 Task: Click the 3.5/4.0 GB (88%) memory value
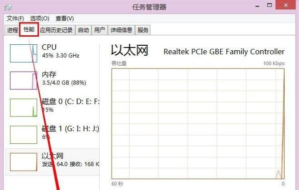point(64,83)
